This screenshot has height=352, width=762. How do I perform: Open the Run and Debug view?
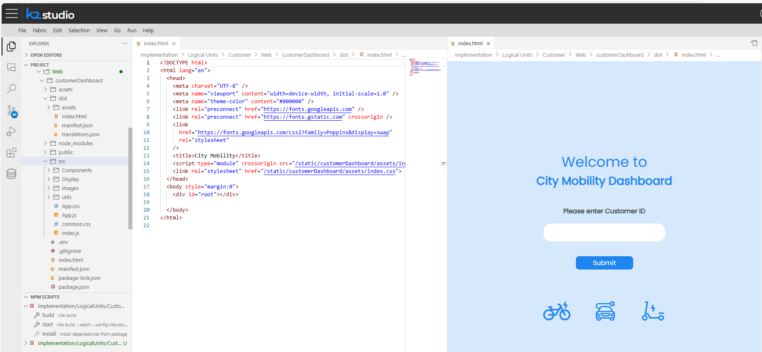click(x=11, y=131)
